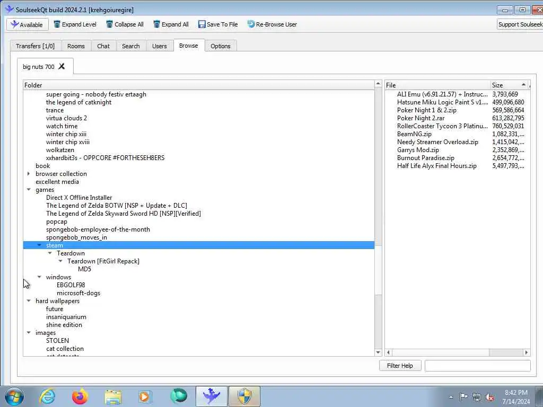Close the big nuts 700 browse tab

click(62, 66)
